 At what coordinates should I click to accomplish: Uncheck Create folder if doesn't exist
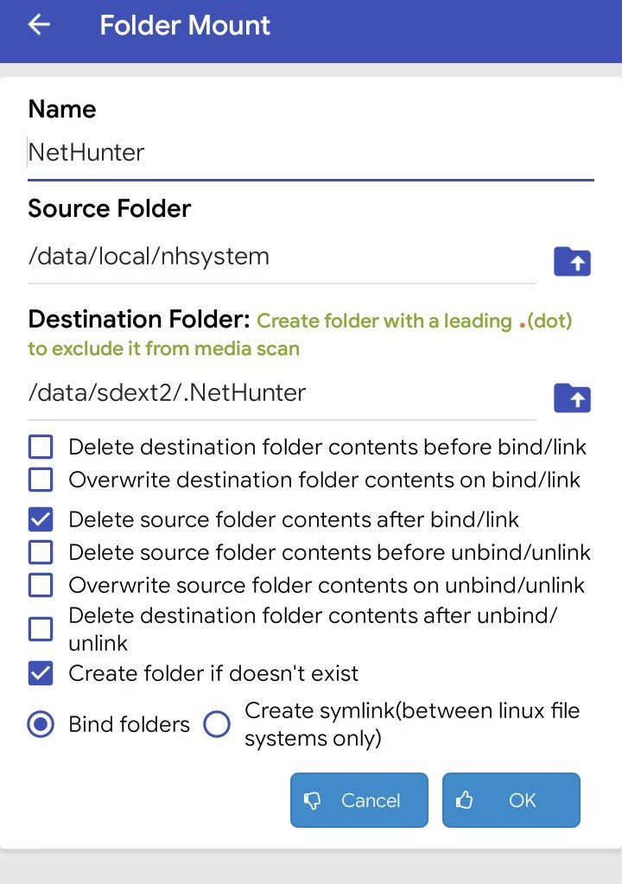coord(41,673)
